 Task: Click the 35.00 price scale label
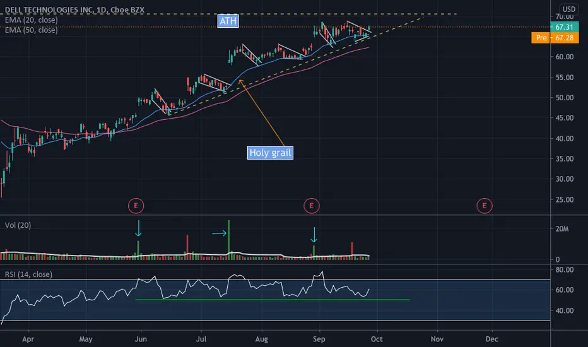565,159
